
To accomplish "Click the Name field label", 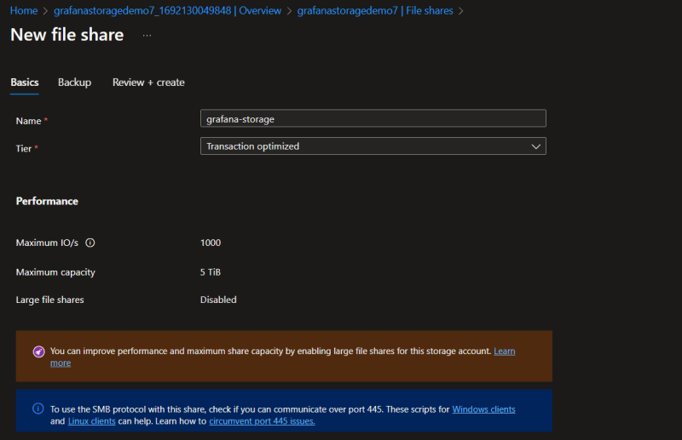I will (x=28, y=121).
